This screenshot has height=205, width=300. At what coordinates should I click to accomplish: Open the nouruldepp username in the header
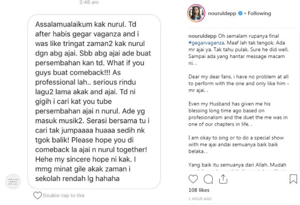222,14
